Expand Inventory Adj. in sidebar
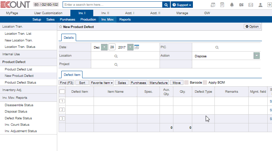The height and width of the screenshot is (151, 272). click(12, 90)
